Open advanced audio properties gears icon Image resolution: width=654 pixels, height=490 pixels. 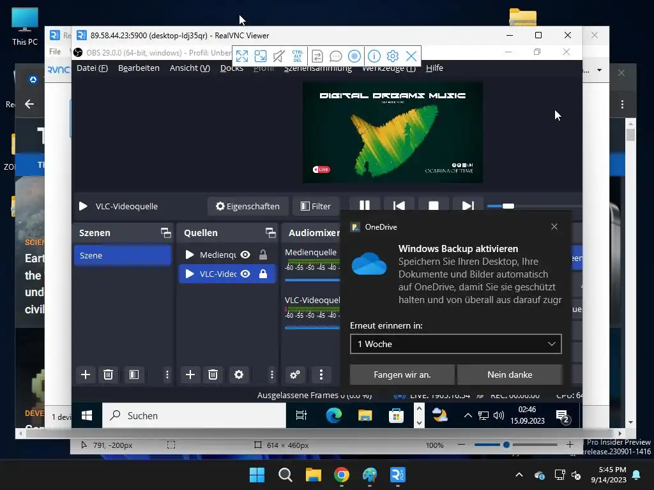pyautogui.click(x=295, y=375)
